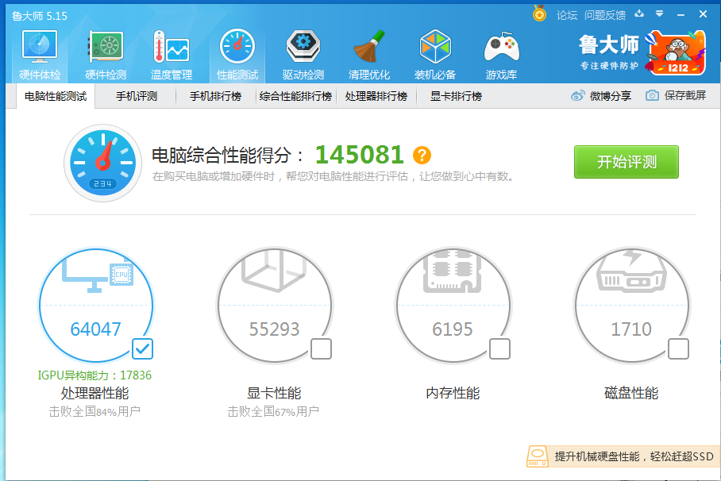Check the 显卡性能 checkbox

pos(321,349)
